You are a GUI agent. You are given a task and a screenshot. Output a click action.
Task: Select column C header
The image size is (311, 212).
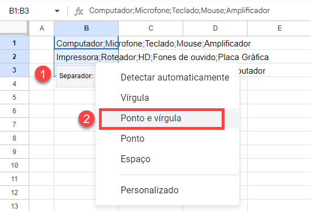[151, 28]
